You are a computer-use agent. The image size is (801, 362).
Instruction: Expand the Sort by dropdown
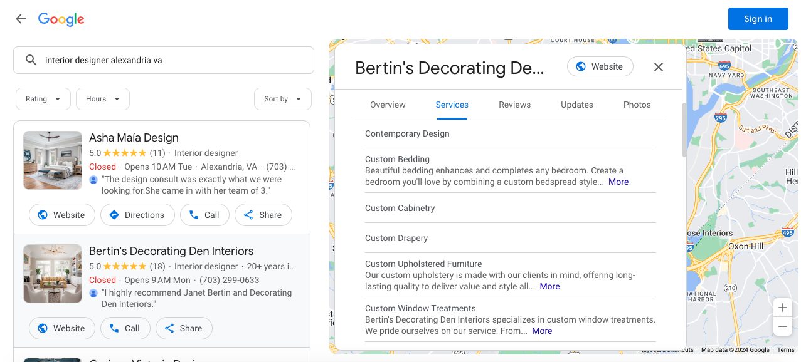(282, 99)
